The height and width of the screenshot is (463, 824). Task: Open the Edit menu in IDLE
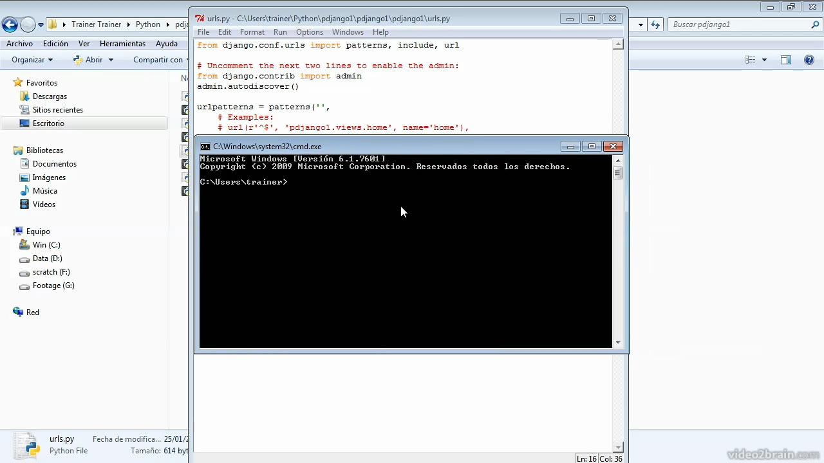coord(225,32)
